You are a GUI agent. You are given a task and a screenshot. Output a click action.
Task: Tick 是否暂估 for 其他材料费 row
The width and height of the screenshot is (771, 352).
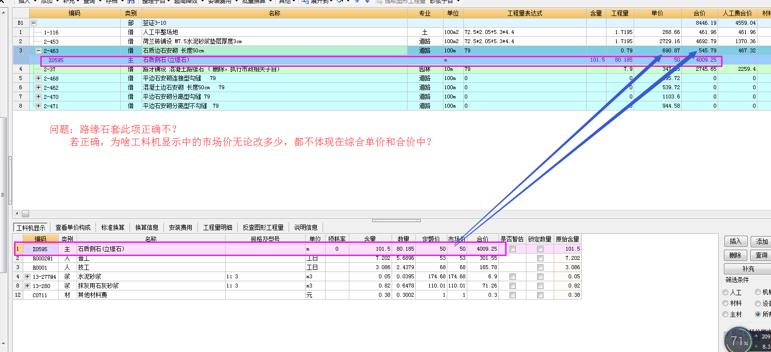click(512, 295)
